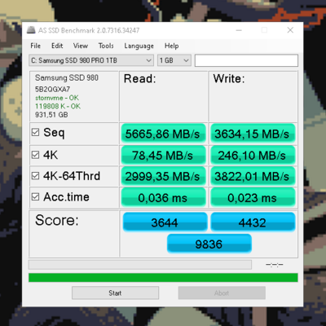Screen dimensions: 326x326
Task: Click the AS SSD Benchmark title bar icon
Action: (31, 30)
